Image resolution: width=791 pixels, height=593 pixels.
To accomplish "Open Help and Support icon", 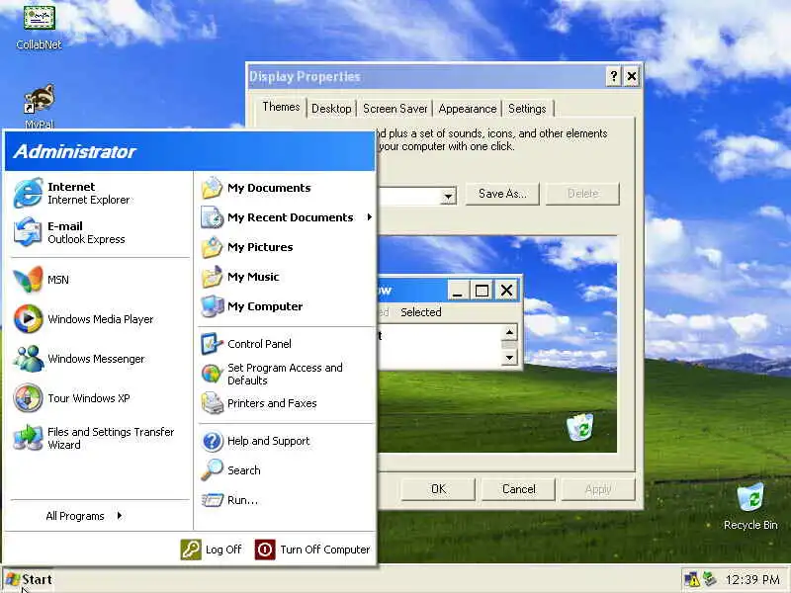I will point(212,441).
